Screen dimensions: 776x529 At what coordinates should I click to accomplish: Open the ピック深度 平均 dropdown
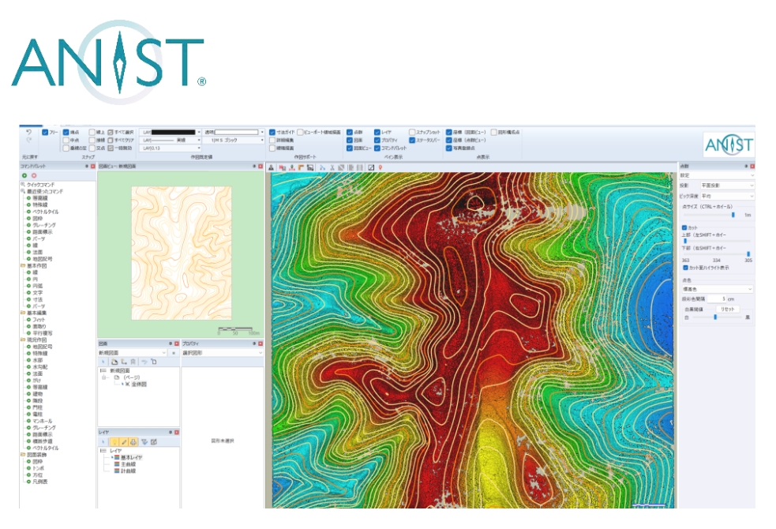(x=726, y=195)
